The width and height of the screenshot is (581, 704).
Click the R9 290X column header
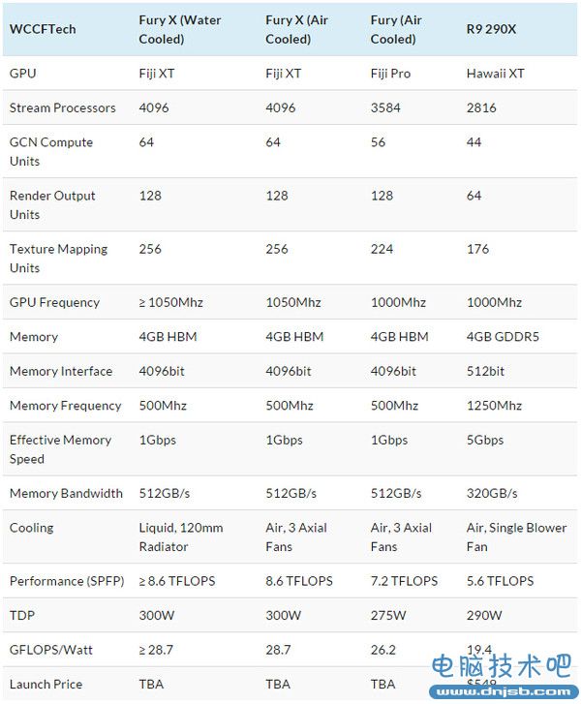[x=491, y=29]
